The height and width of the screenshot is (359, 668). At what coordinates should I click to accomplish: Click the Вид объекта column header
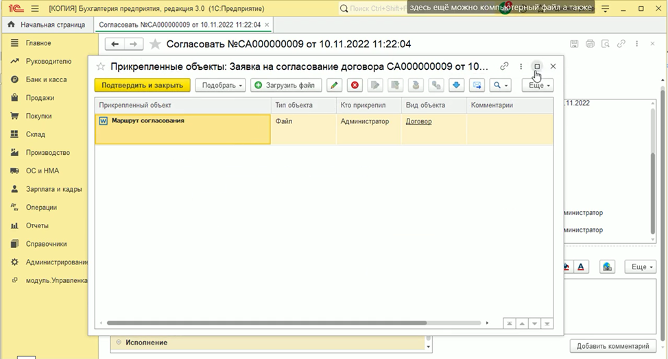coord(433,105)
